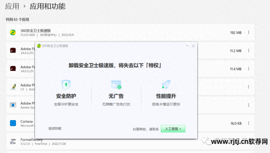Viewport: 270px width, 153px height.
Task: Click the 无广告 ad-block icon
Action: coord(116,85)
